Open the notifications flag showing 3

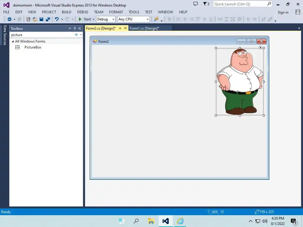click(206, 4)
